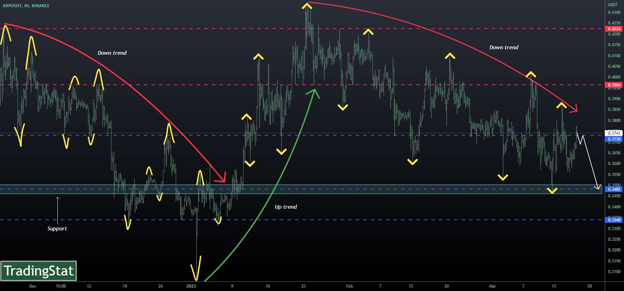Click the 0.3450 price axis tick
Image resolution: width=624 pixels, height=291 pixels.
pyautogui.click(x=614, y=196)
